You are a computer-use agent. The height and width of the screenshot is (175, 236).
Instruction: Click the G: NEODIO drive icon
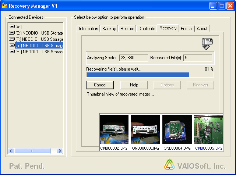click(12, 45)
